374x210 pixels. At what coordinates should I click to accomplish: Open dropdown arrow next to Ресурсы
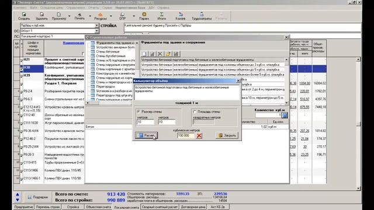[x=111, y=16]
